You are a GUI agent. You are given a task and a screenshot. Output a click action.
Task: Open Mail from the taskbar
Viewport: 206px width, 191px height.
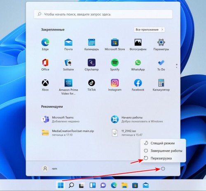(146, 185)
